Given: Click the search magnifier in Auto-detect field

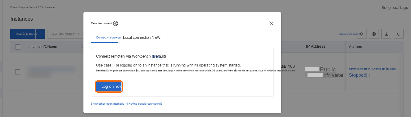Looking at the screenshot, I should click(52, 34).
